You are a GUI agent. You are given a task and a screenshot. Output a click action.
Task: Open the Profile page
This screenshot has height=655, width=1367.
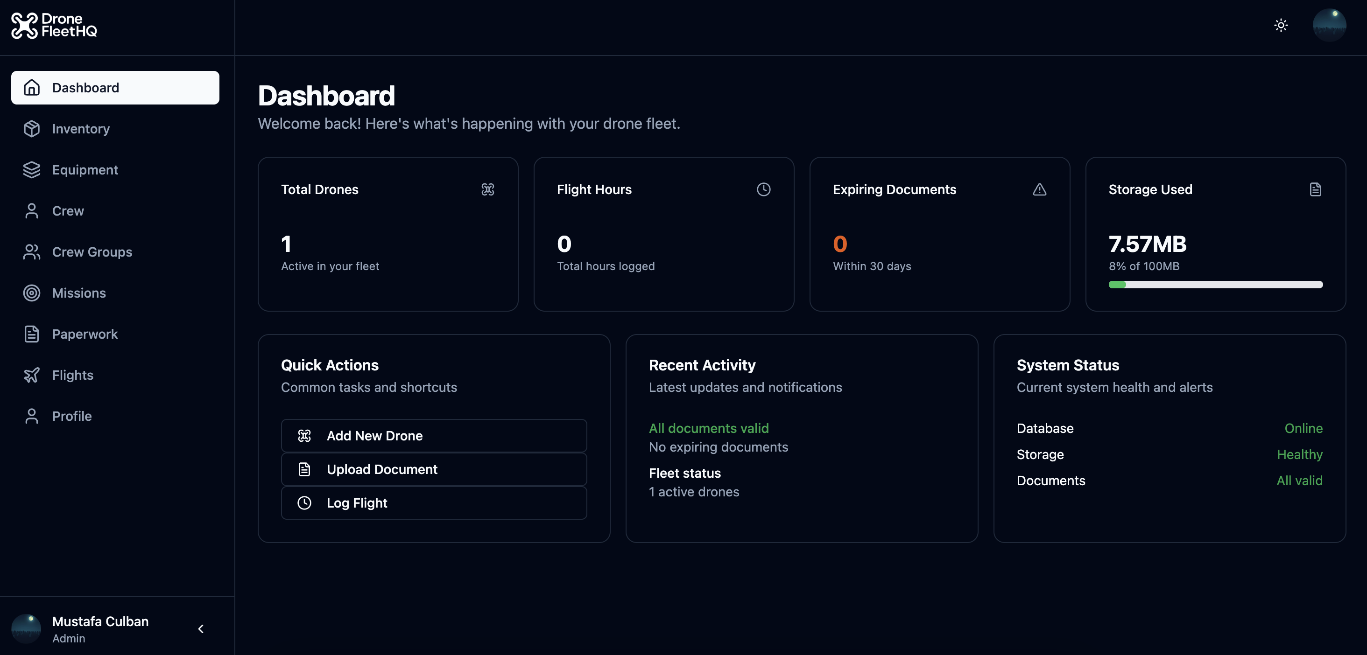tap(71, 416)
